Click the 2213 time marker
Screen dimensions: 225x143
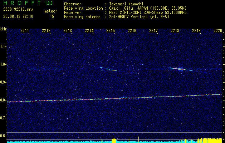[x=68, y=30]
